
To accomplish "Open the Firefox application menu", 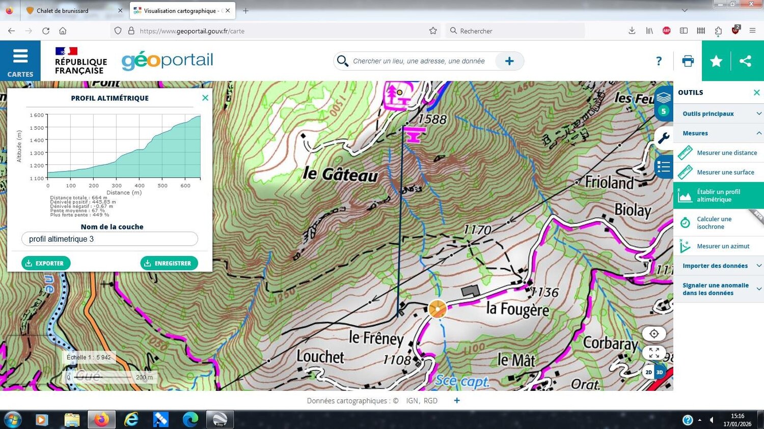I will (752, 31).
